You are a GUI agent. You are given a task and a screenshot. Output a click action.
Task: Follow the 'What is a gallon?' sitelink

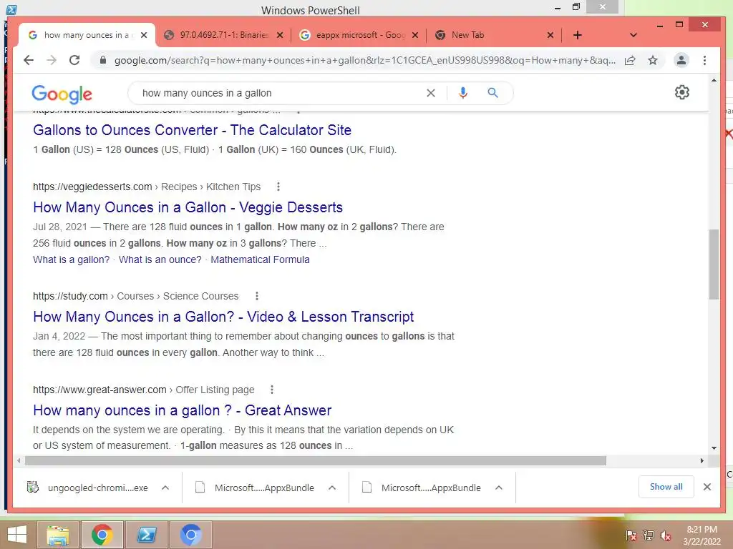[71, 259]
